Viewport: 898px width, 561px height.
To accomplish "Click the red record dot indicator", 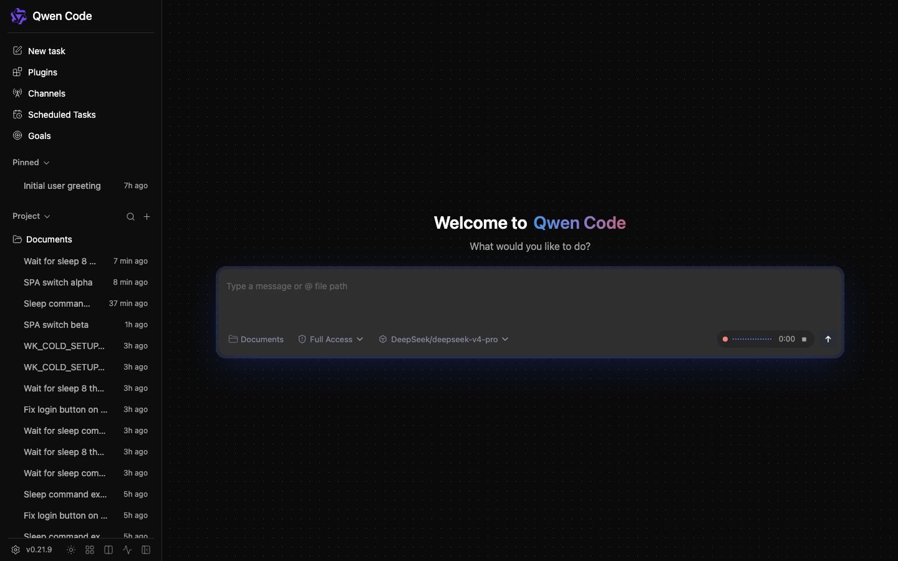I will pos(725,339).
